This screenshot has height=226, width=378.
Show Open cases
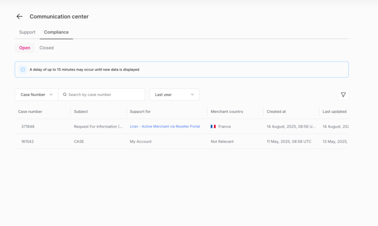(x=25, y=48)
